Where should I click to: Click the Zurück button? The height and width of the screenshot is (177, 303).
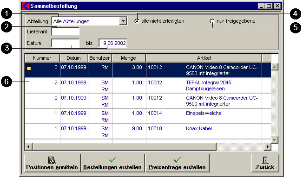pos(265,163)
